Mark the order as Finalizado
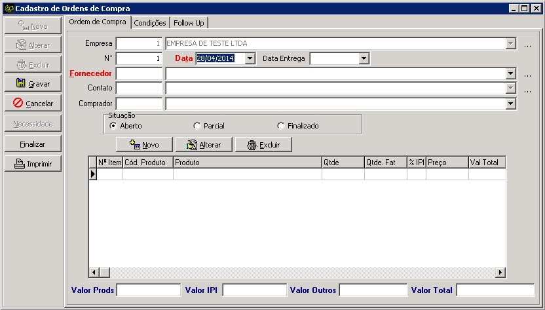This screenshot has width=545, height=310. (281, 126)
